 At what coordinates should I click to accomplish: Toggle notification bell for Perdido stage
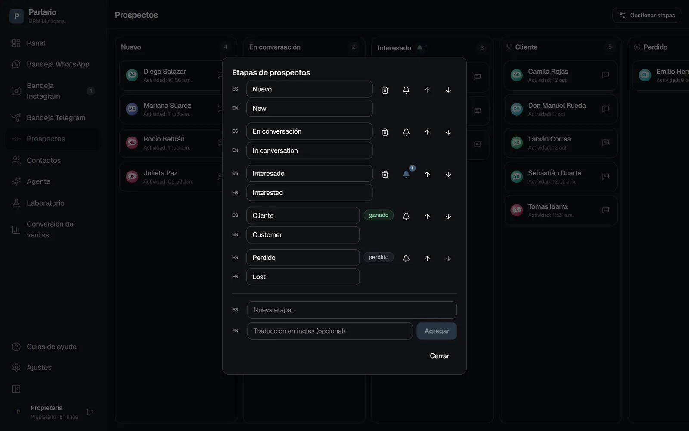pyautogui.click(x=406, y=258)
